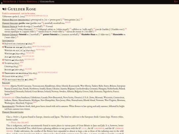This screenshot has height=134, width=179.
Task: Click the red bullet beside Naïveté de l'enfance
Action: [3, 44]
